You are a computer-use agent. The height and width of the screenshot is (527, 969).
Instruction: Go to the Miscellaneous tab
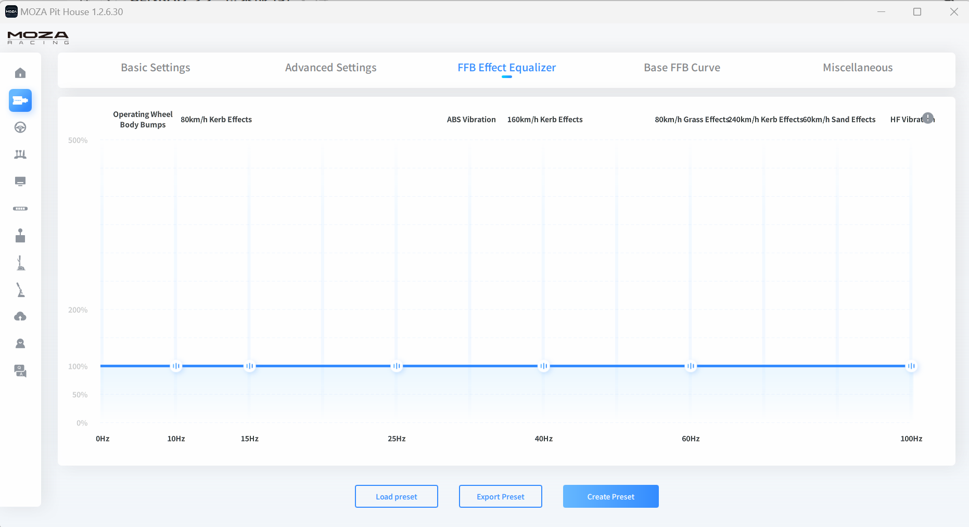click(x=857, y=68)
